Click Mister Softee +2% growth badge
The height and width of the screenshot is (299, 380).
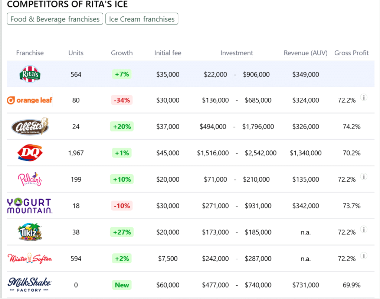[x=122, y=259]
